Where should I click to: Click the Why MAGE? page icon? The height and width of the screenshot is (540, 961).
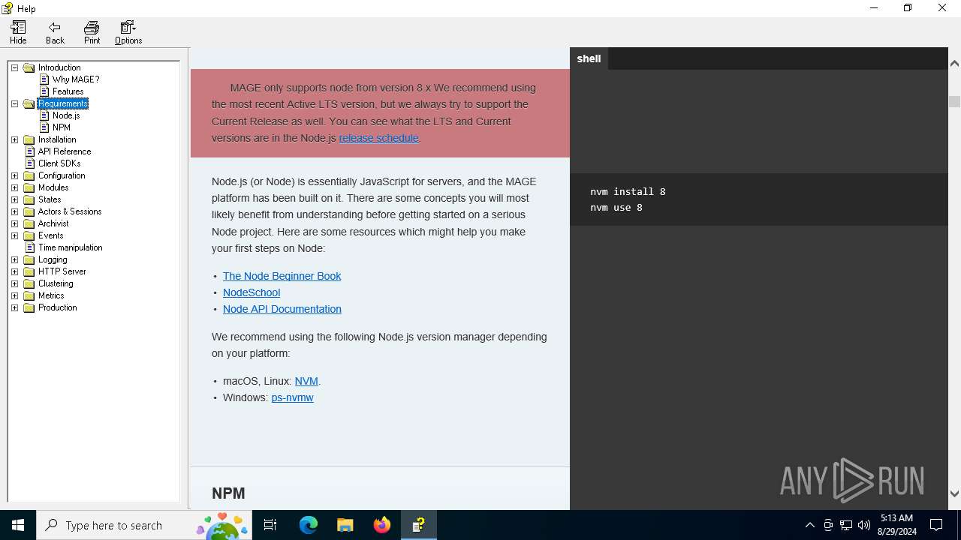click(45, 79)
